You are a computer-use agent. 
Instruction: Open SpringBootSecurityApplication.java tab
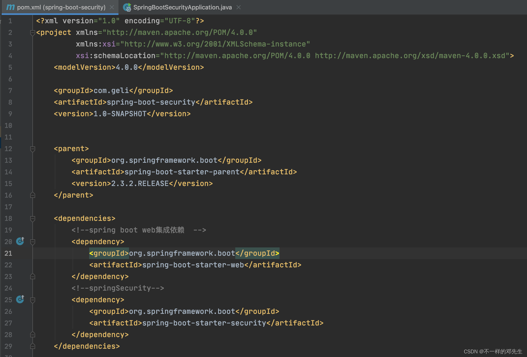click(x=182, y=7)
